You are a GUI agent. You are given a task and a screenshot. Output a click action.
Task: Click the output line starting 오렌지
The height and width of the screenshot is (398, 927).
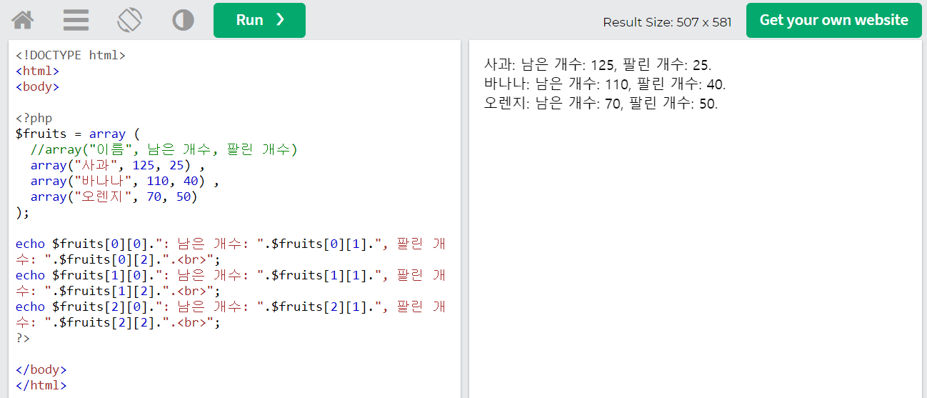point(601,103)
